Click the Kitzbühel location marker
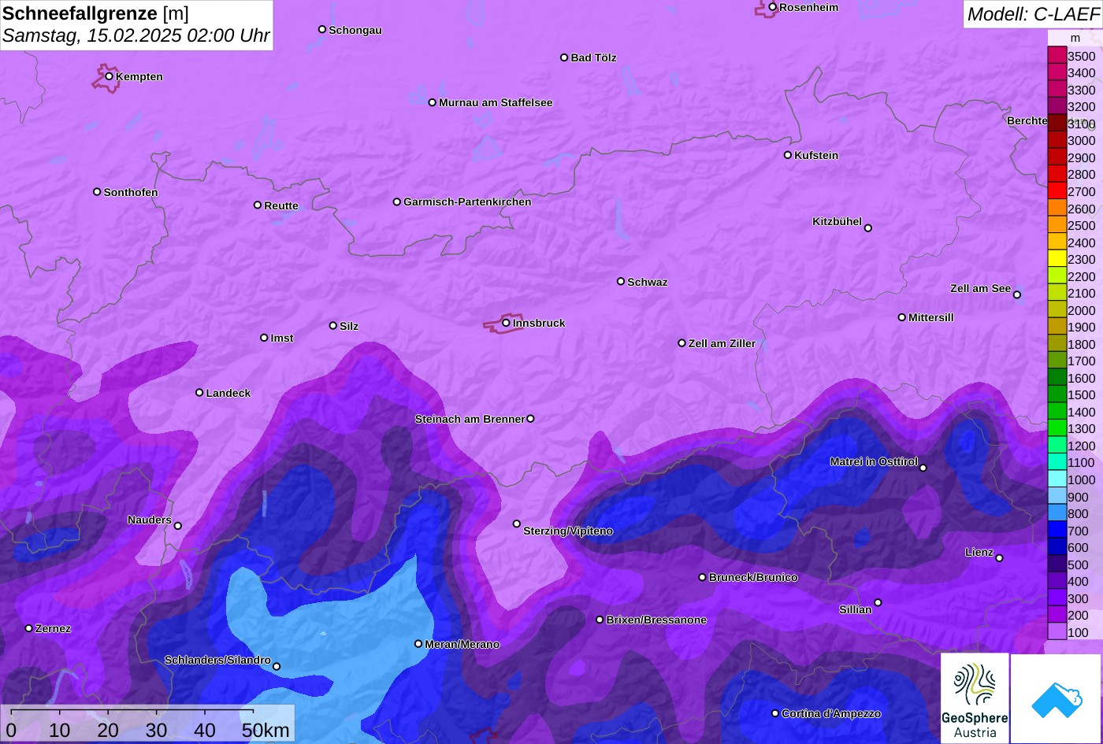The height and width of the screenshot is (744, 1103). 868,228
